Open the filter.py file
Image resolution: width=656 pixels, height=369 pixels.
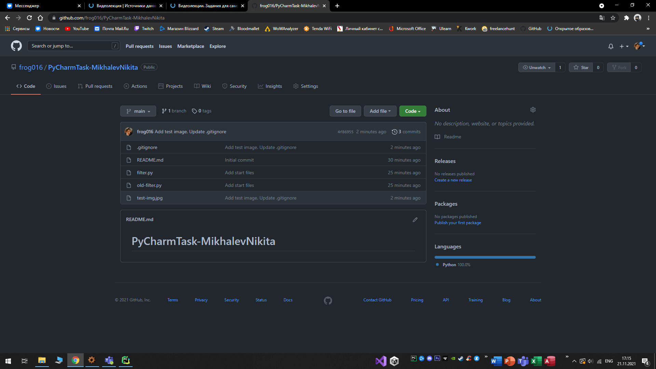[145, 173]
